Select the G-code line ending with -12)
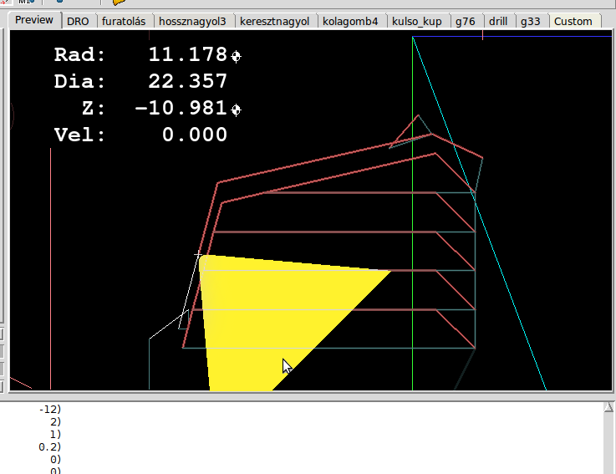The height and width of the screenshot is (474, 616). [50, 410]
